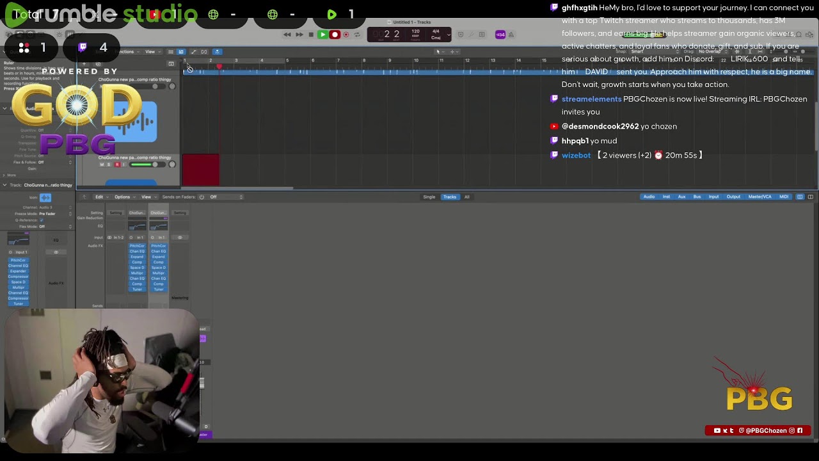Toggle input monitoring I on lower track
Image resolution: width=819 pixels, height=461 pixels.
123,165
